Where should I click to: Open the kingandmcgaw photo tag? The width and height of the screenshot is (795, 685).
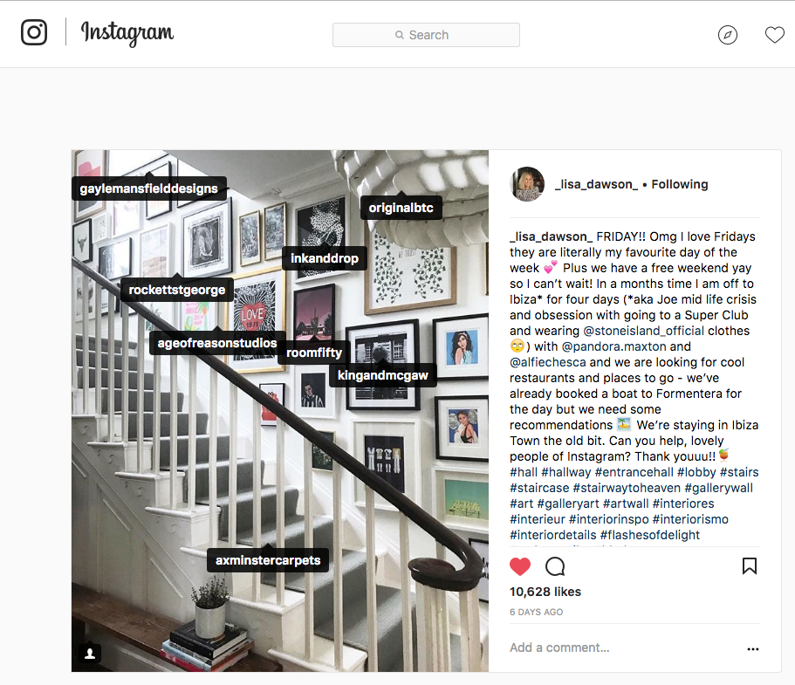[383, 375]
